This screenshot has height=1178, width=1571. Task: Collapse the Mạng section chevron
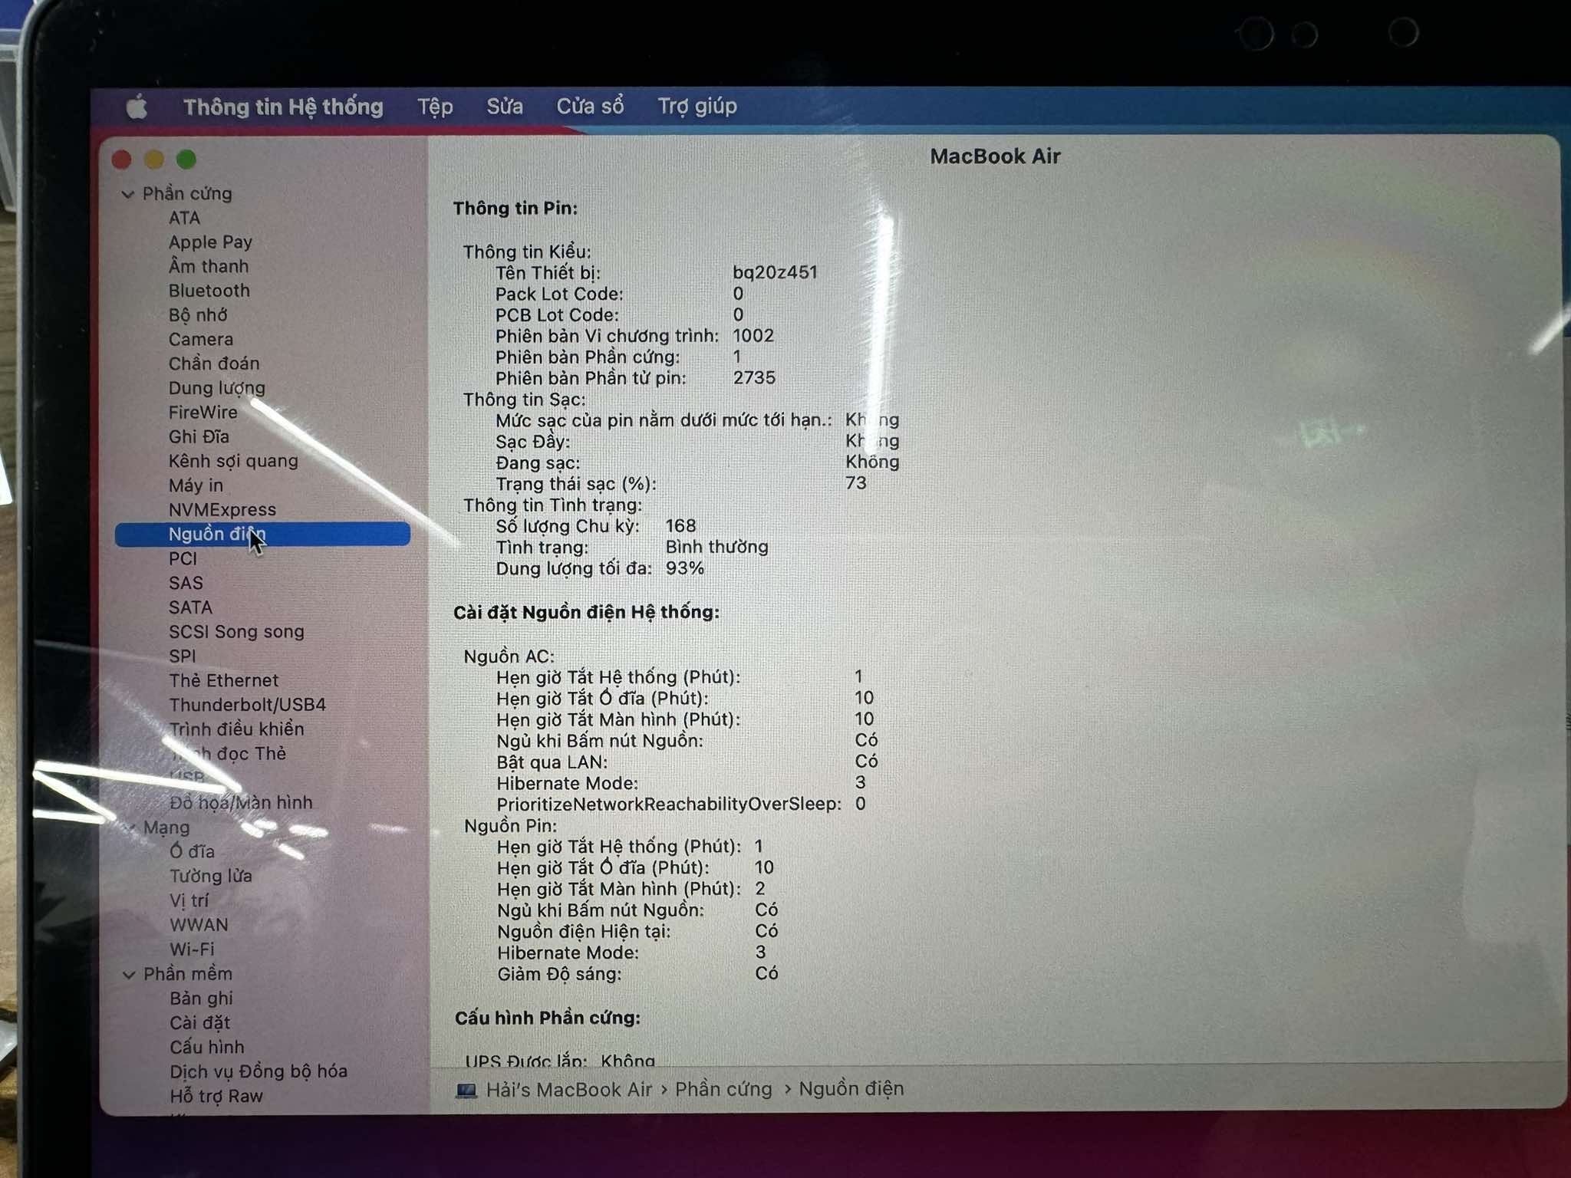130,828
